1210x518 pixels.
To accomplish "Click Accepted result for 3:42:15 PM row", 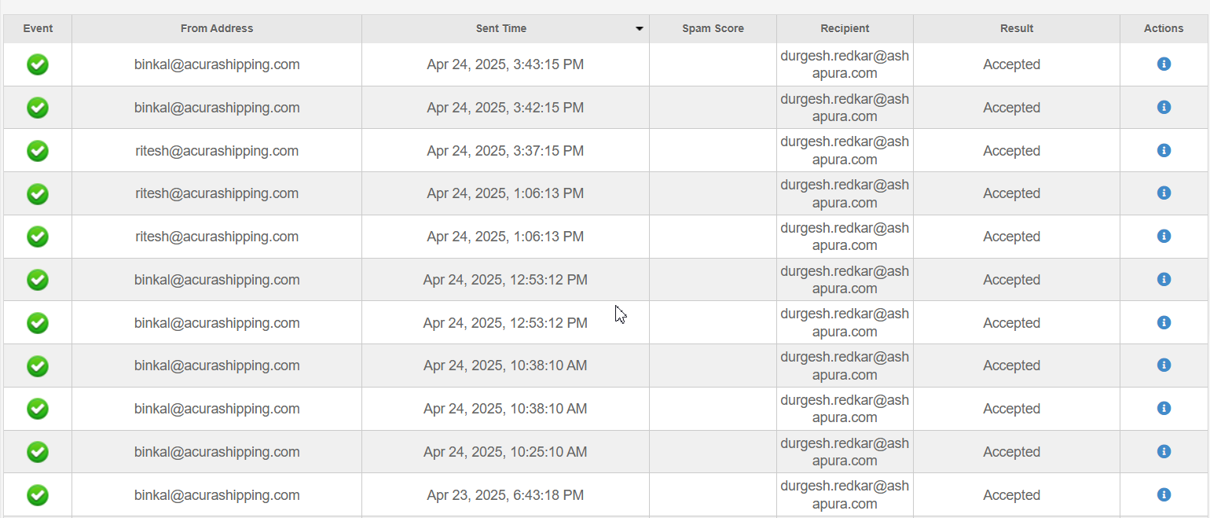I will coord(1011,108).
